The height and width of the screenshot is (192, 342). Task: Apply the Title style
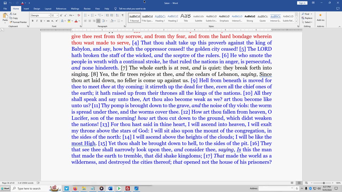(x=186, y=18)
